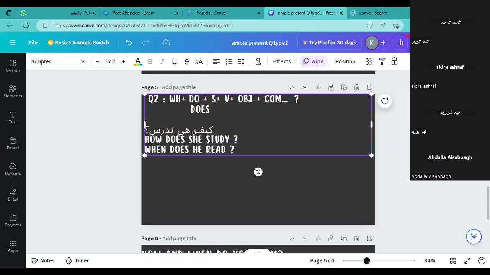Click Try Pro for 30 days

[x=329, y=43]
